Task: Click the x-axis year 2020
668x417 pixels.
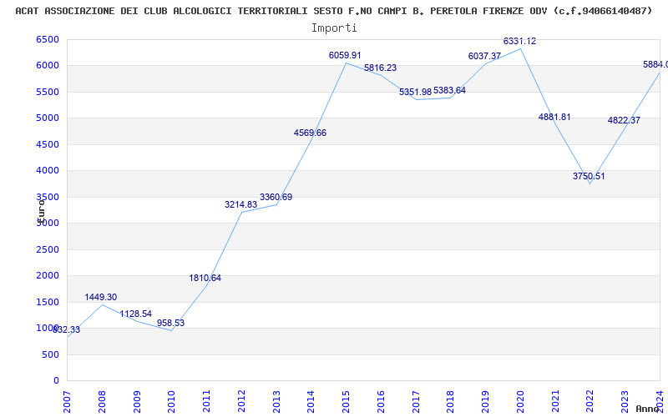Action: click(x=520, y=402)
